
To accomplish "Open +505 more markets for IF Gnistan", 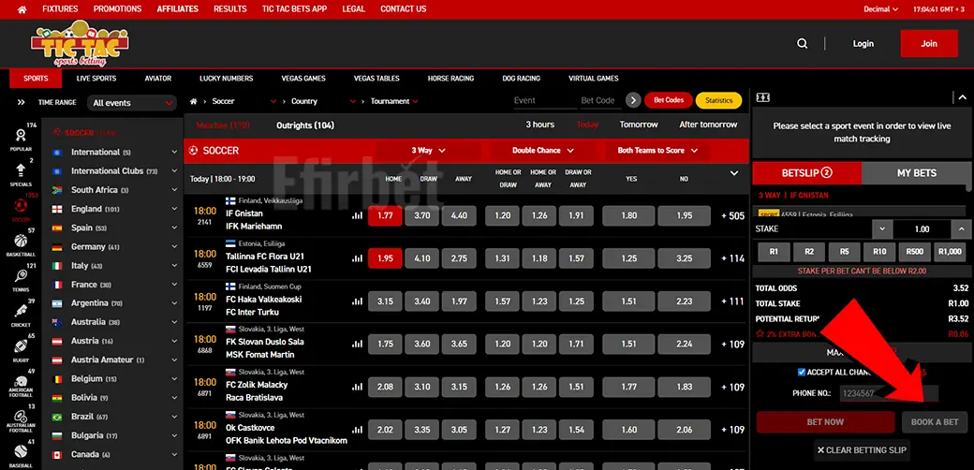I will [732, 216].
